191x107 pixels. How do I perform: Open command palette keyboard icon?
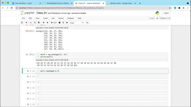pos(87,23)
